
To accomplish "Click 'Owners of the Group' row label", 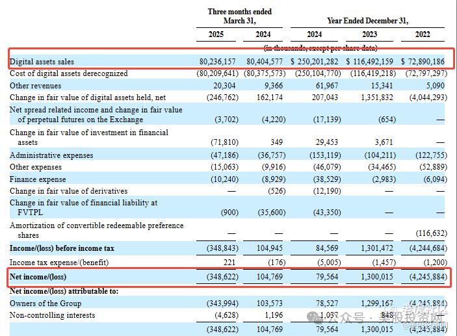I will pos(46,304).
